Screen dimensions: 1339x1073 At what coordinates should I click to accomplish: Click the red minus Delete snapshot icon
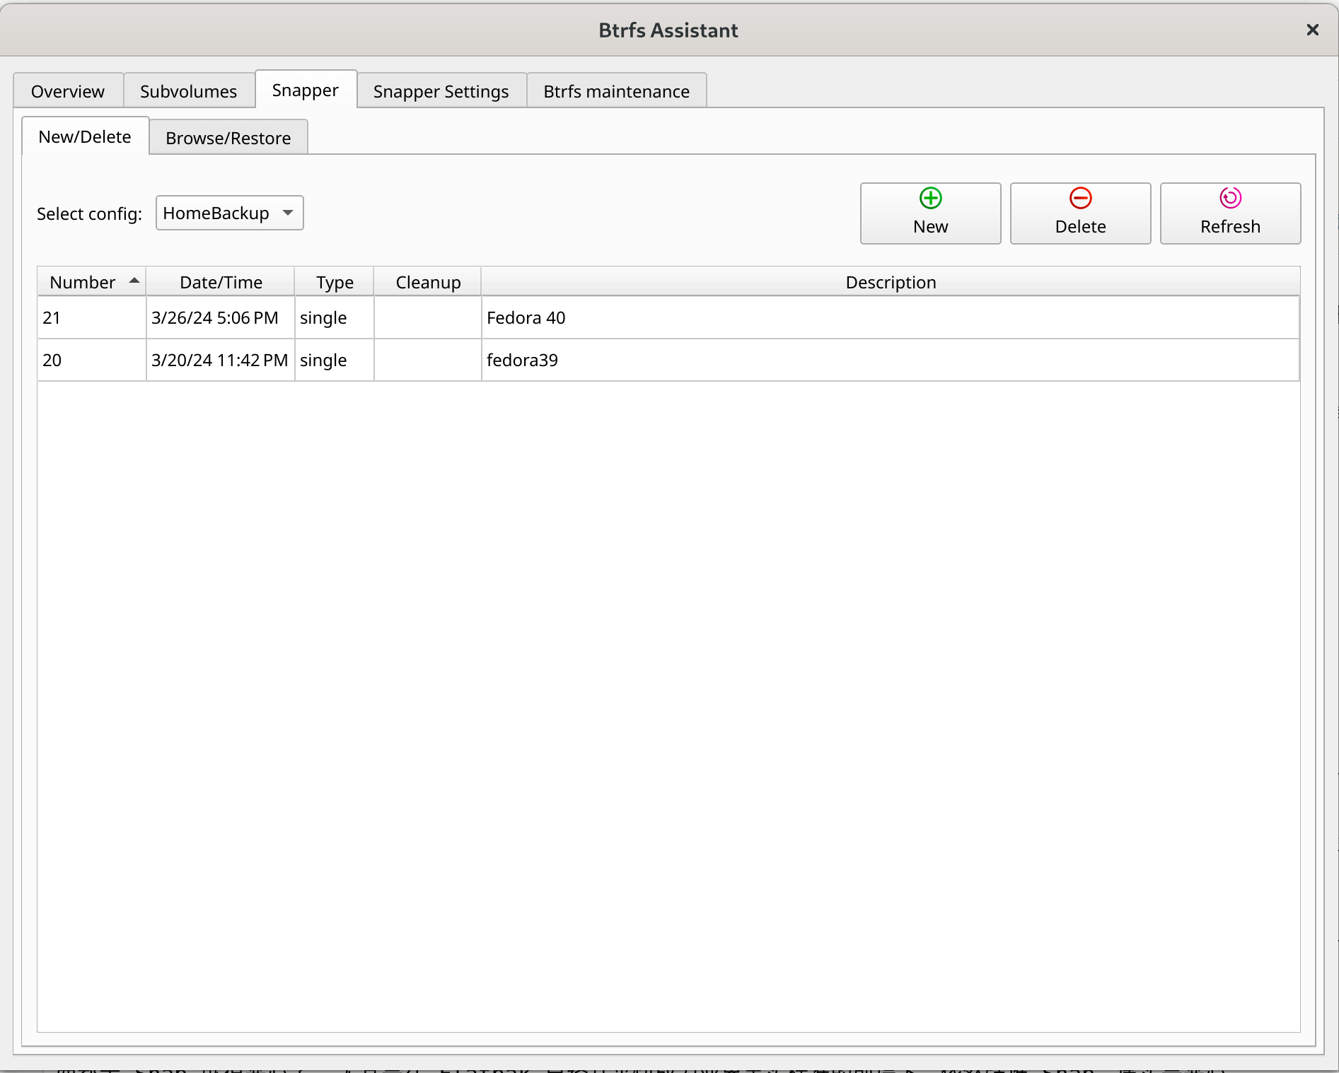(1080, 199)
